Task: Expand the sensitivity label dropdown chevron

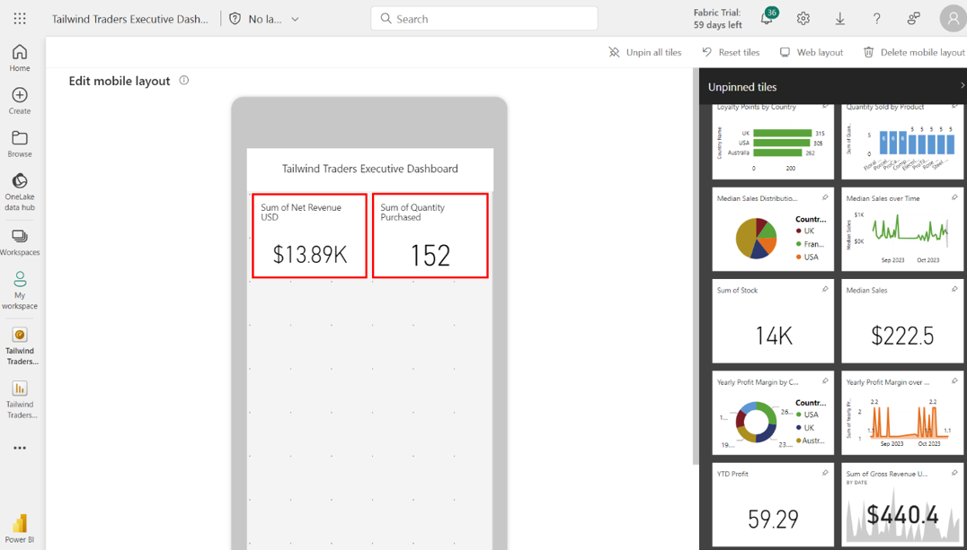Action: tap(295, 19)
